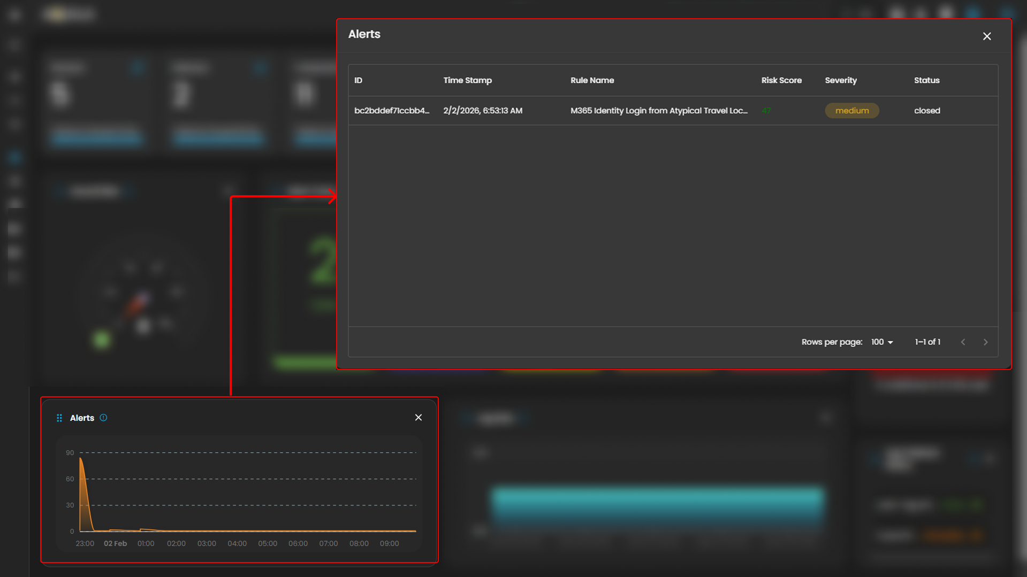The width and height of the screenshot is (1027, 577).
Task: Sort by Time Stamp column header
Action: (467, 80)
